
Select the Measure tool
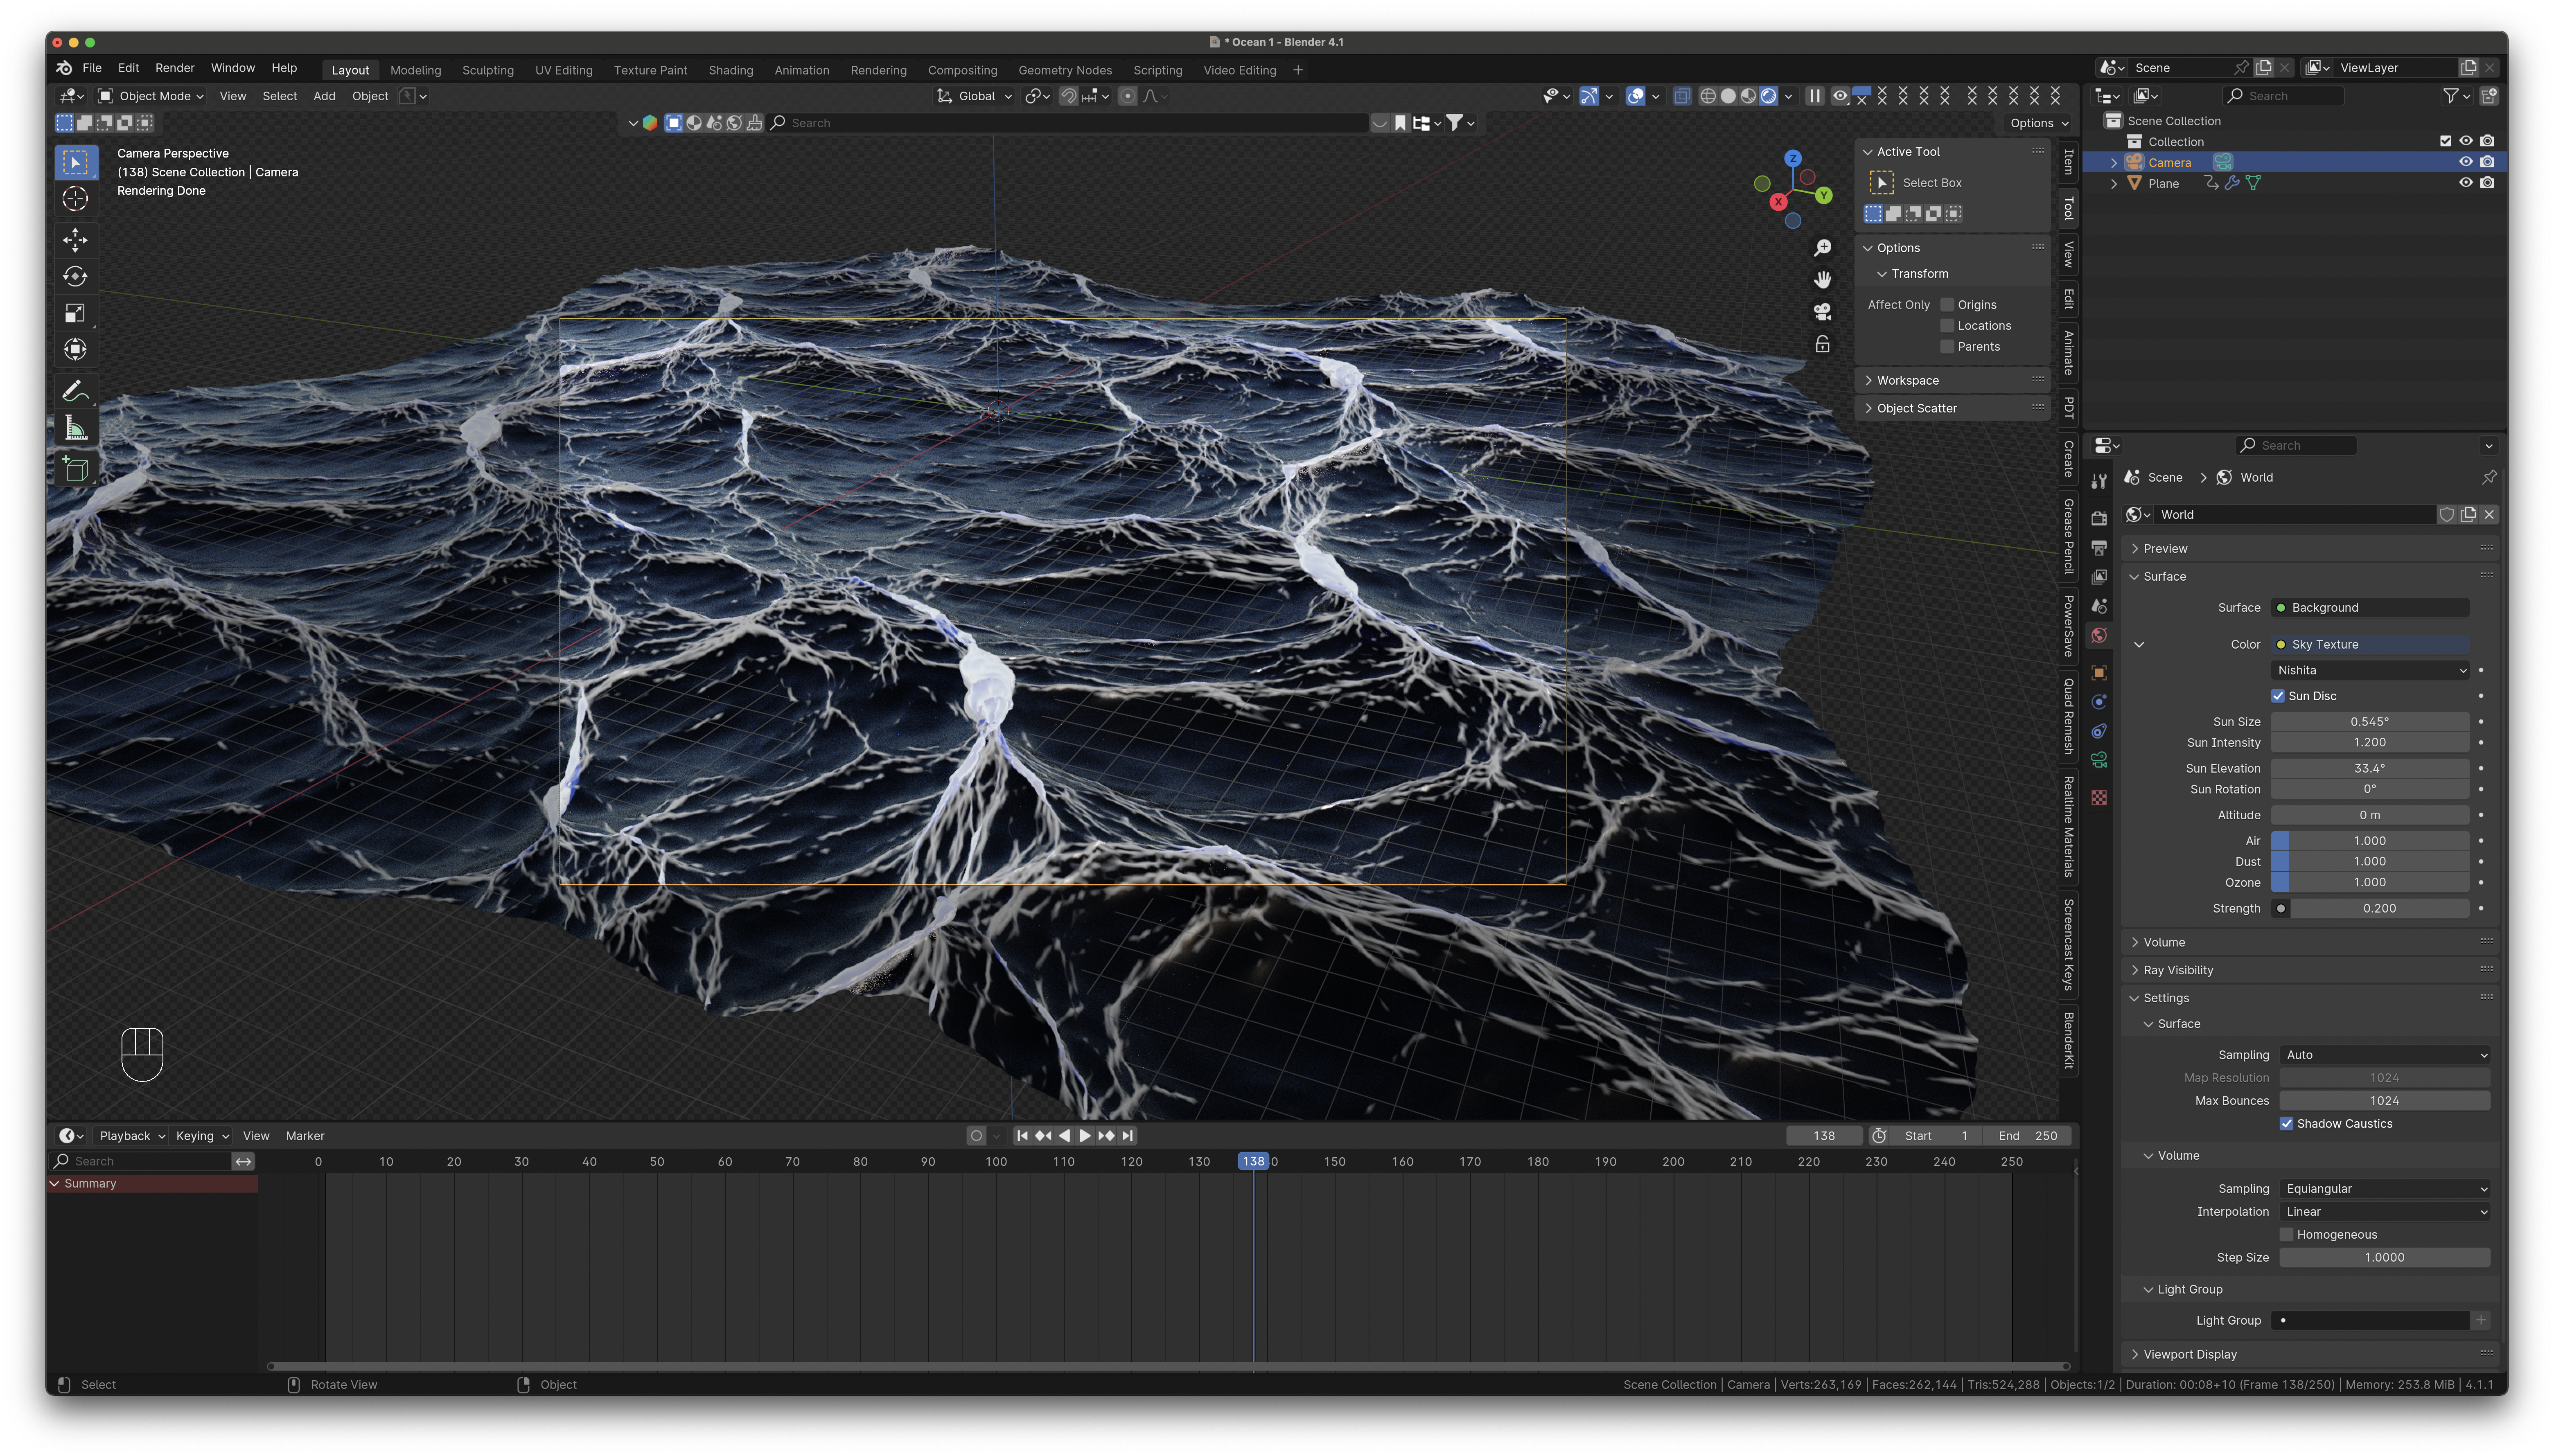point(75,428)
